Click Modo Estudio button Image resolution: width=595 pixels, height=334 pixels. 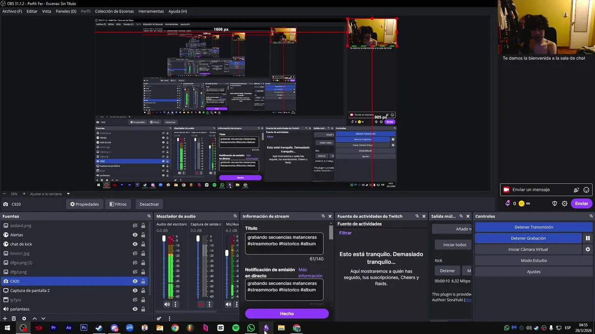(x=534, y=260)
